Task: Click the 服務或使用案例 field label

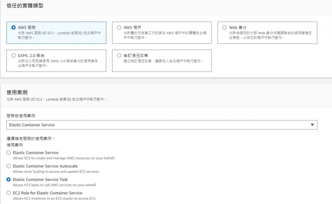Action: tap(21, 116)
